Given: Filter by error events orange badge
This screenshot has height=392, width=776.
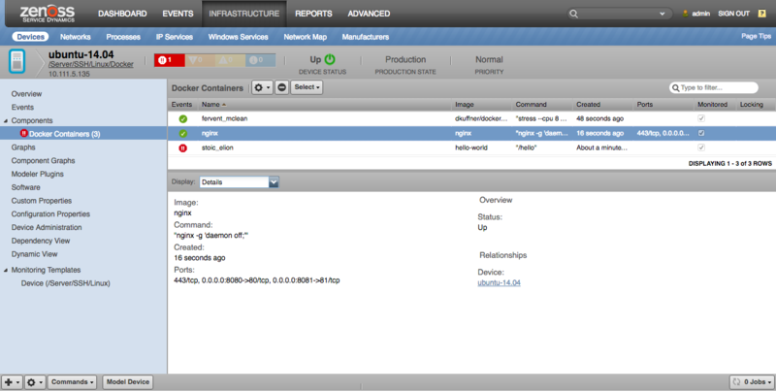Looking at the screenshot, I should [x=200, y=60].
